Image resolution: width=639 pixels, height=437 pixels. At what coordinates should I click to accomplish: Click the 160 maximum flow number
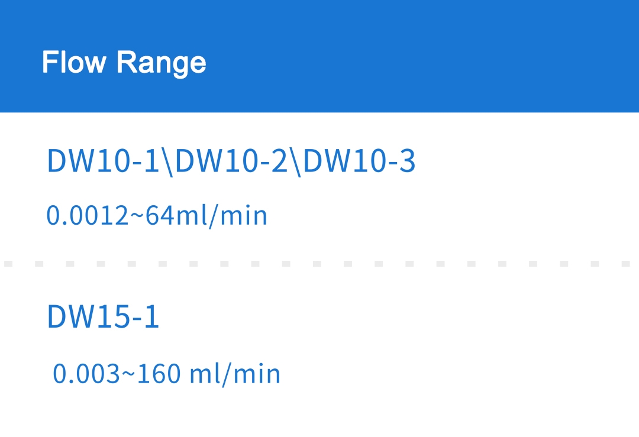click(159, 374)
